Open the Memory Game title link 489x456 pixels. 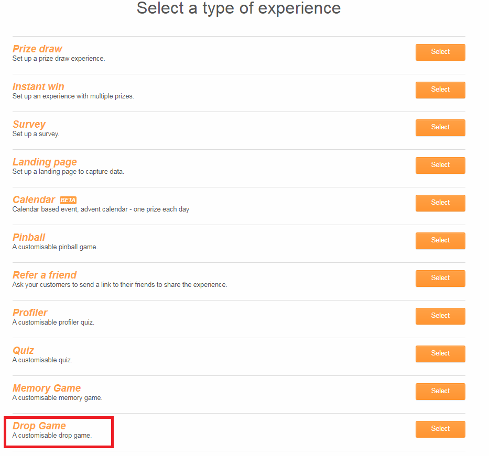coord(47,388)
